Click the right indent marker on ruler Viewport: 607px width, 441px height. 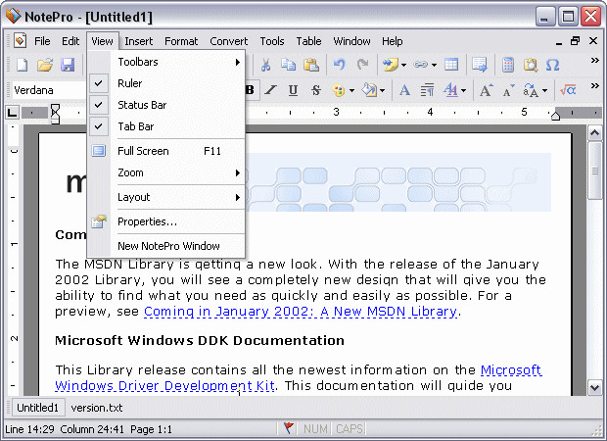(x=555, y=116)
